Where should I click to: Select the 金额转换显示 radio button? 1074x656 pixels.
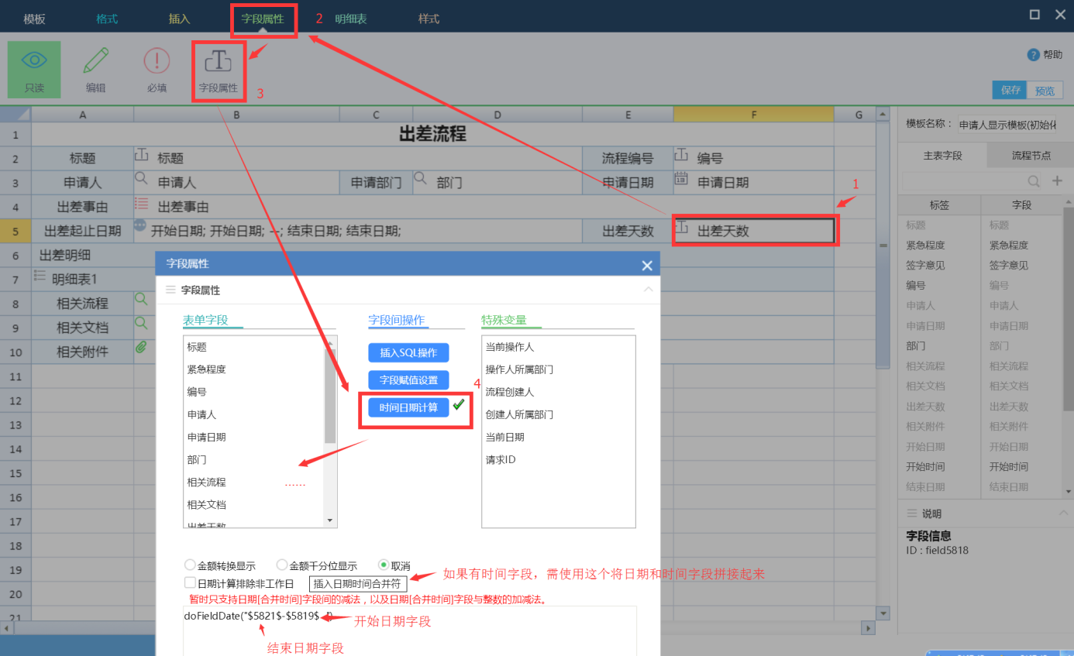coord(190,565)
